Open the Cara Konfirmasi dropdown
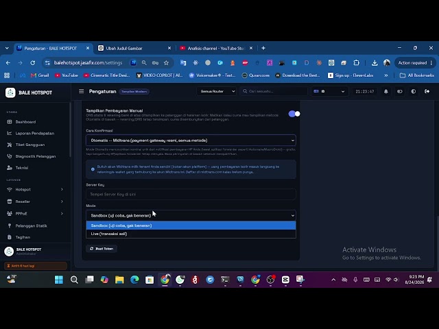Viewport: 439px width, 329px height. 191,140
